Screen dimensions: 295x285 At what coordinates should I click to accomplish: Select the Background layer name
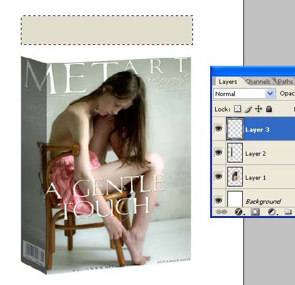[263, 201]
